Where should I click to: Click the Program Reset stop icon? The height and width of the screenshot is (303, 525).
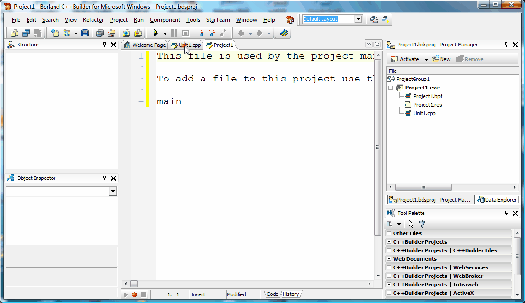pos(185,33)
